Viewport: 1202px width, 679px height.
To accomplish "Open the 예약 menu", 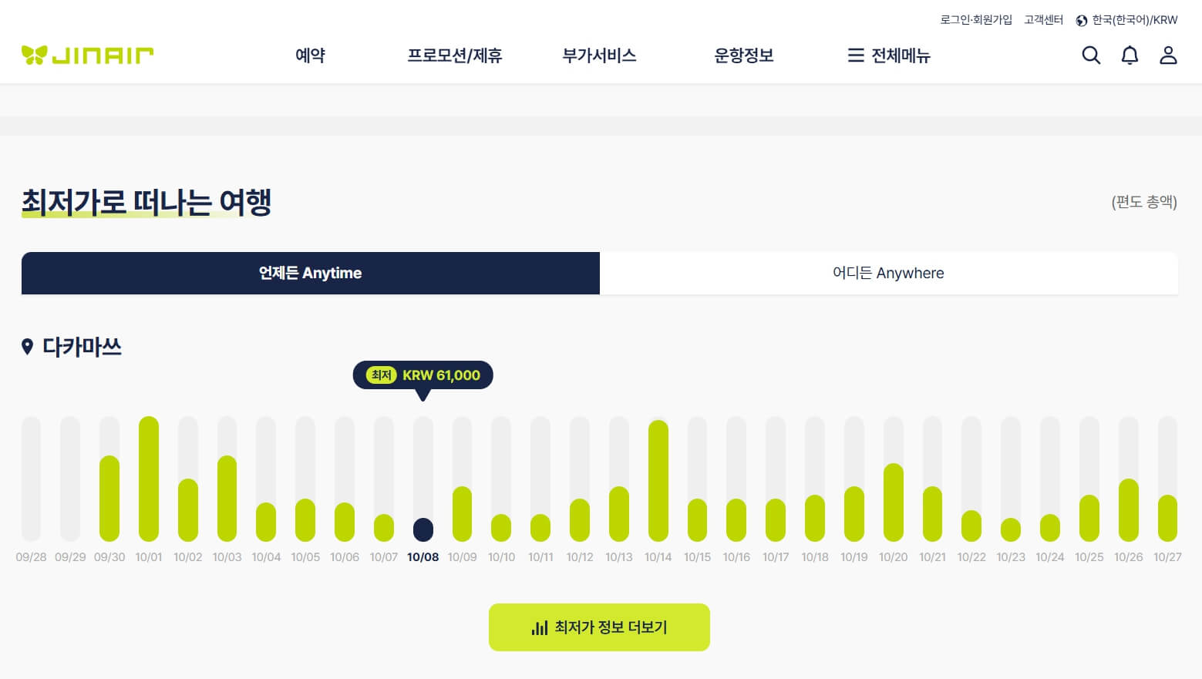I will pyautogui.click(x=310, y=55).
